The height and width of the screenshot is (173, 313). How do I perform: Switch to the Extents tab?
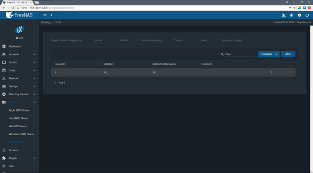pos(205,40)
